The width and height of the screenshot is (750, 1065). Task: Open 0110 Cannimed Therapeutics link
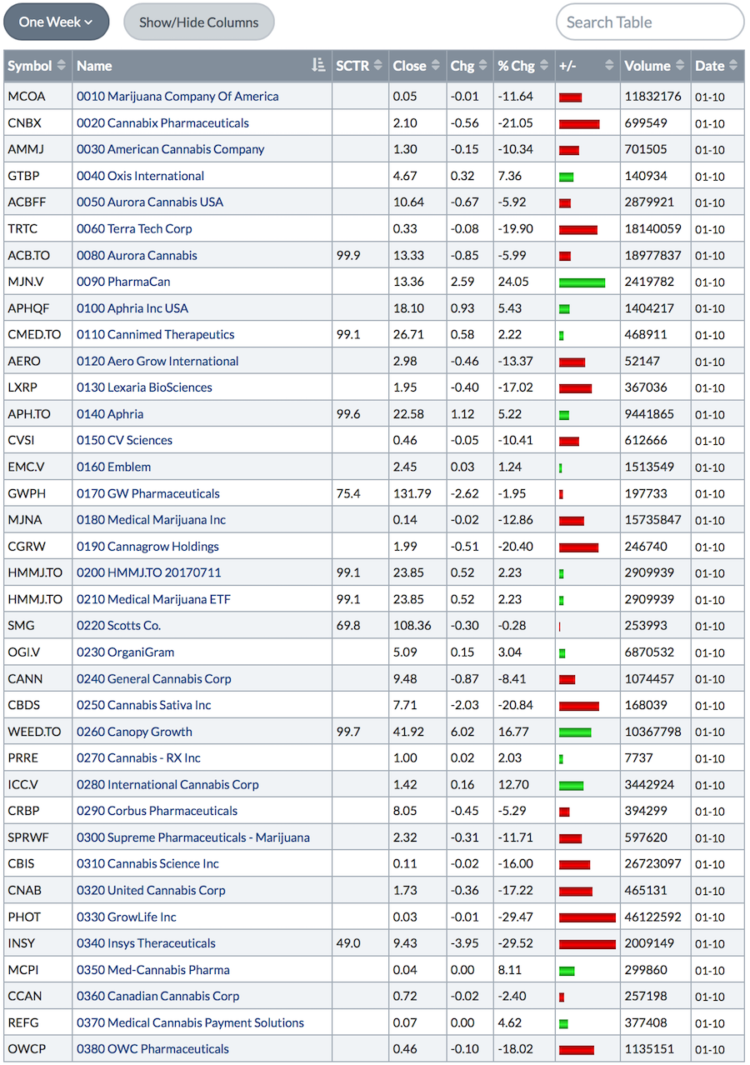[x=156, y=334]
